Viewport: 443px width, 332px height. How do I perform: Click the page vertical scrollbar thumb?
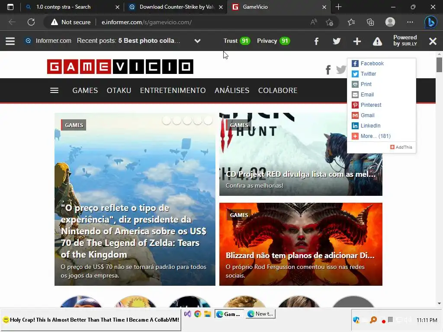tap(439, 65)
